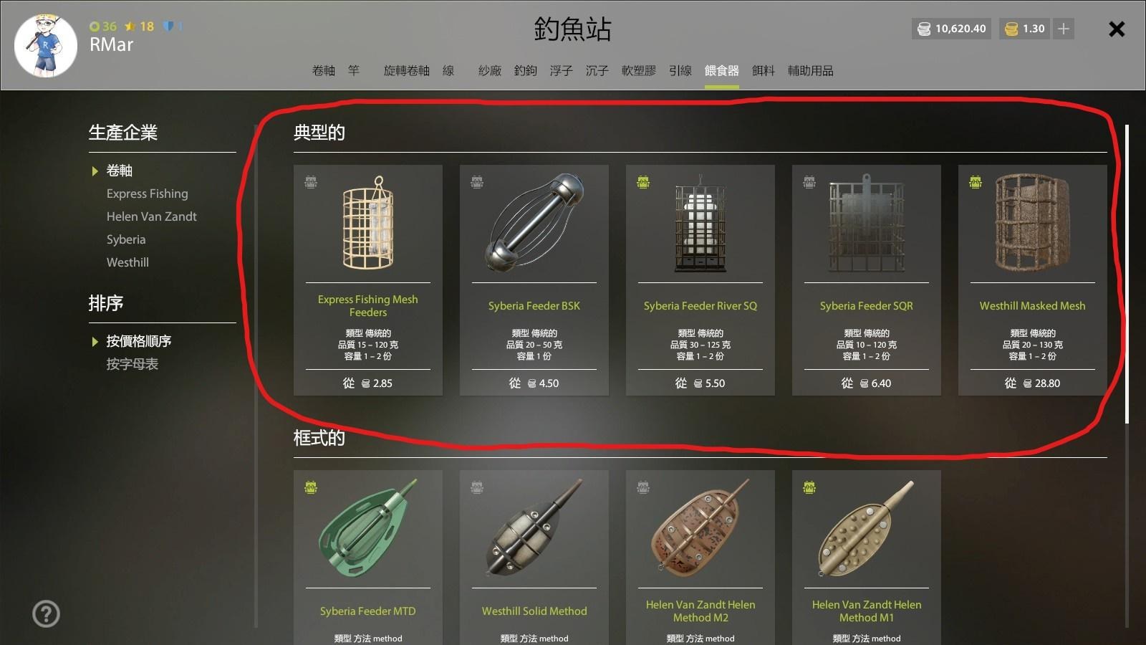Click the badge icon on the Westhill Masked Mesh card
The image size is (1146, 645).
(976, 182)
